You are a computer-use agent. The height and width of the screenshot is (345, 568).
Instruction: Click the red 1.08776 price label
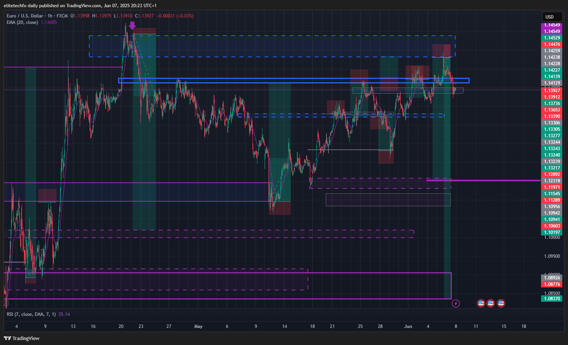coord(552,284)
